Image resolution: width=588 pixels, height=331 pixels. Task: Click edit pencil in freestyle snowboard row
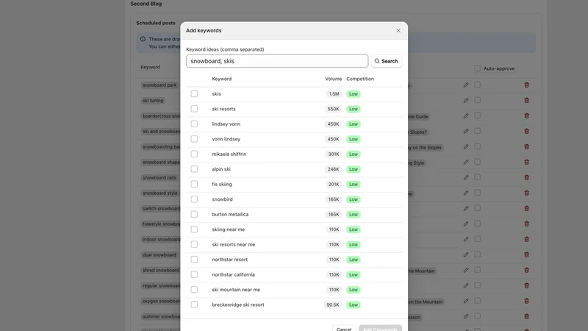(x=466, y=224)
